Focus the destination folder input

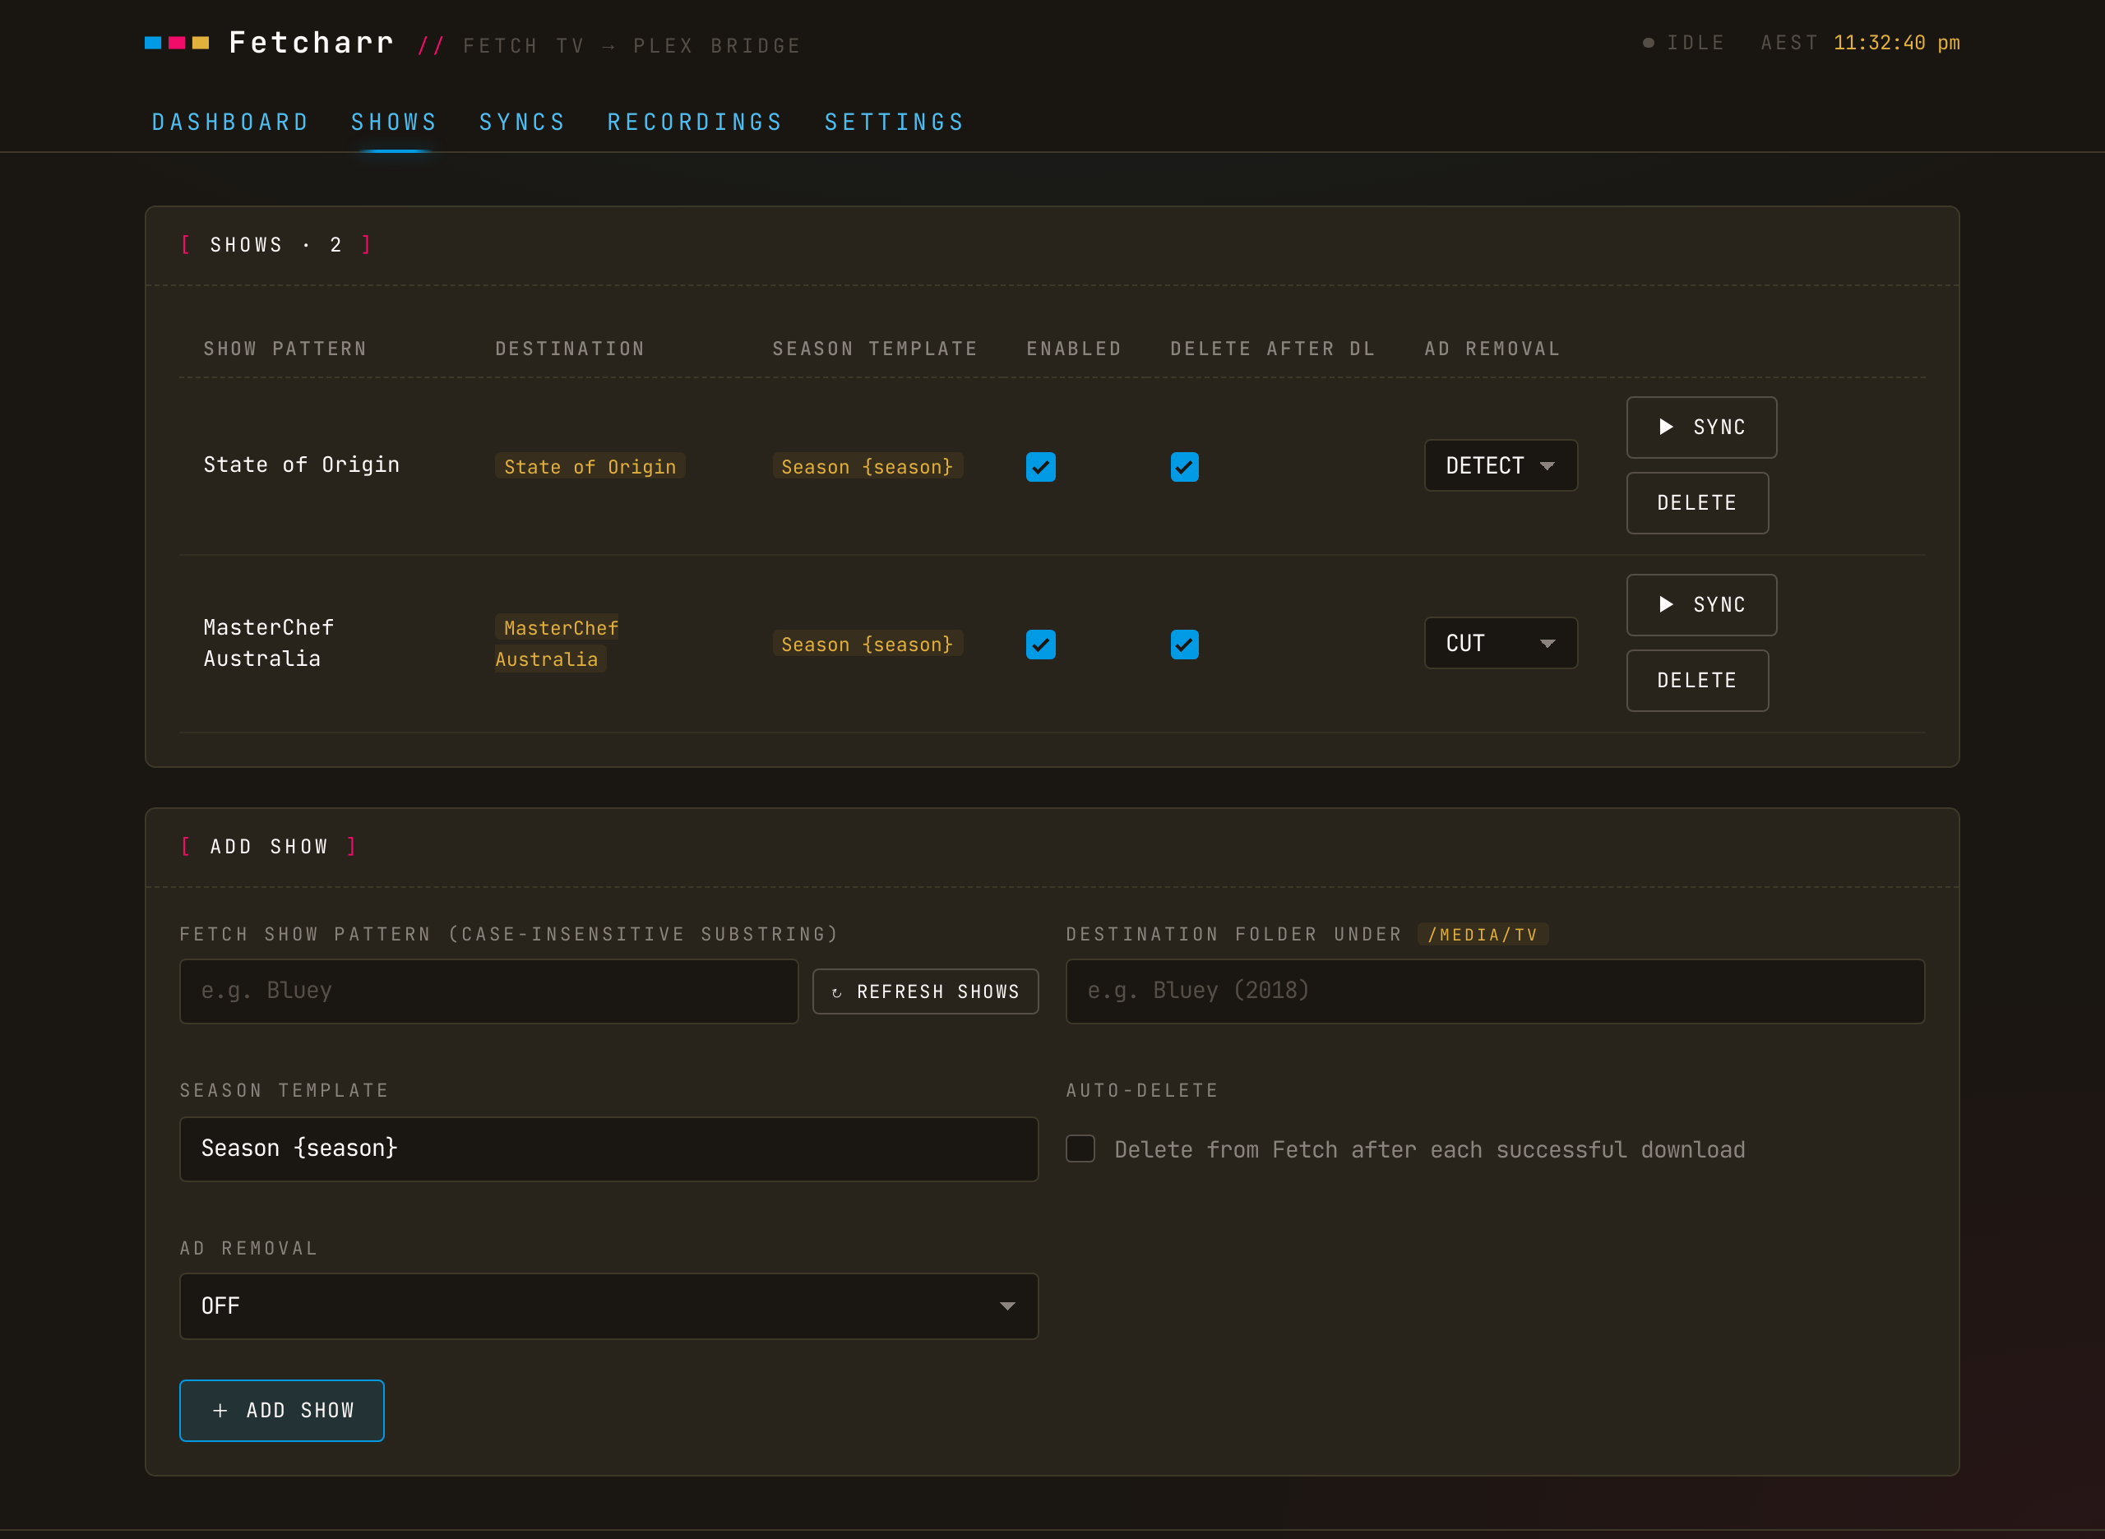coord(1495,992)
